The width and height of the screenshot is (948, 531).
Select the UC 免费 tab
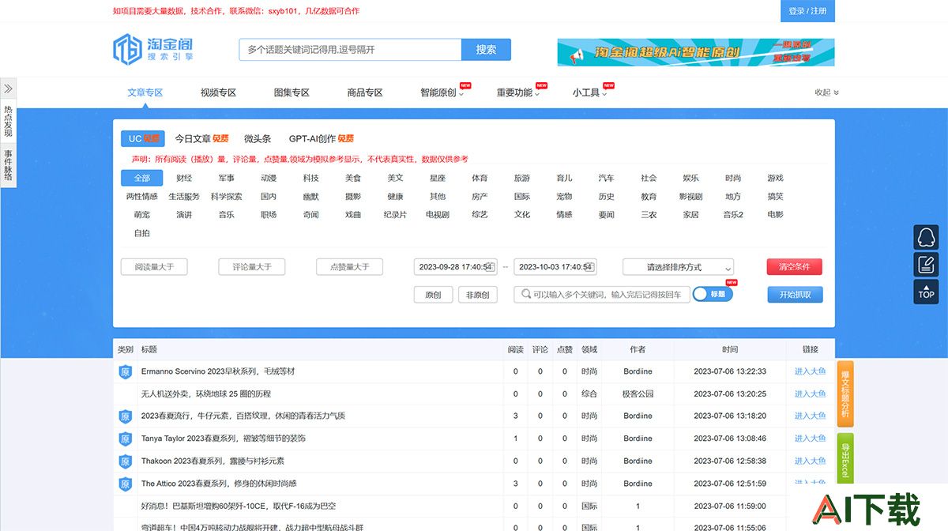(x=142, y=138)
